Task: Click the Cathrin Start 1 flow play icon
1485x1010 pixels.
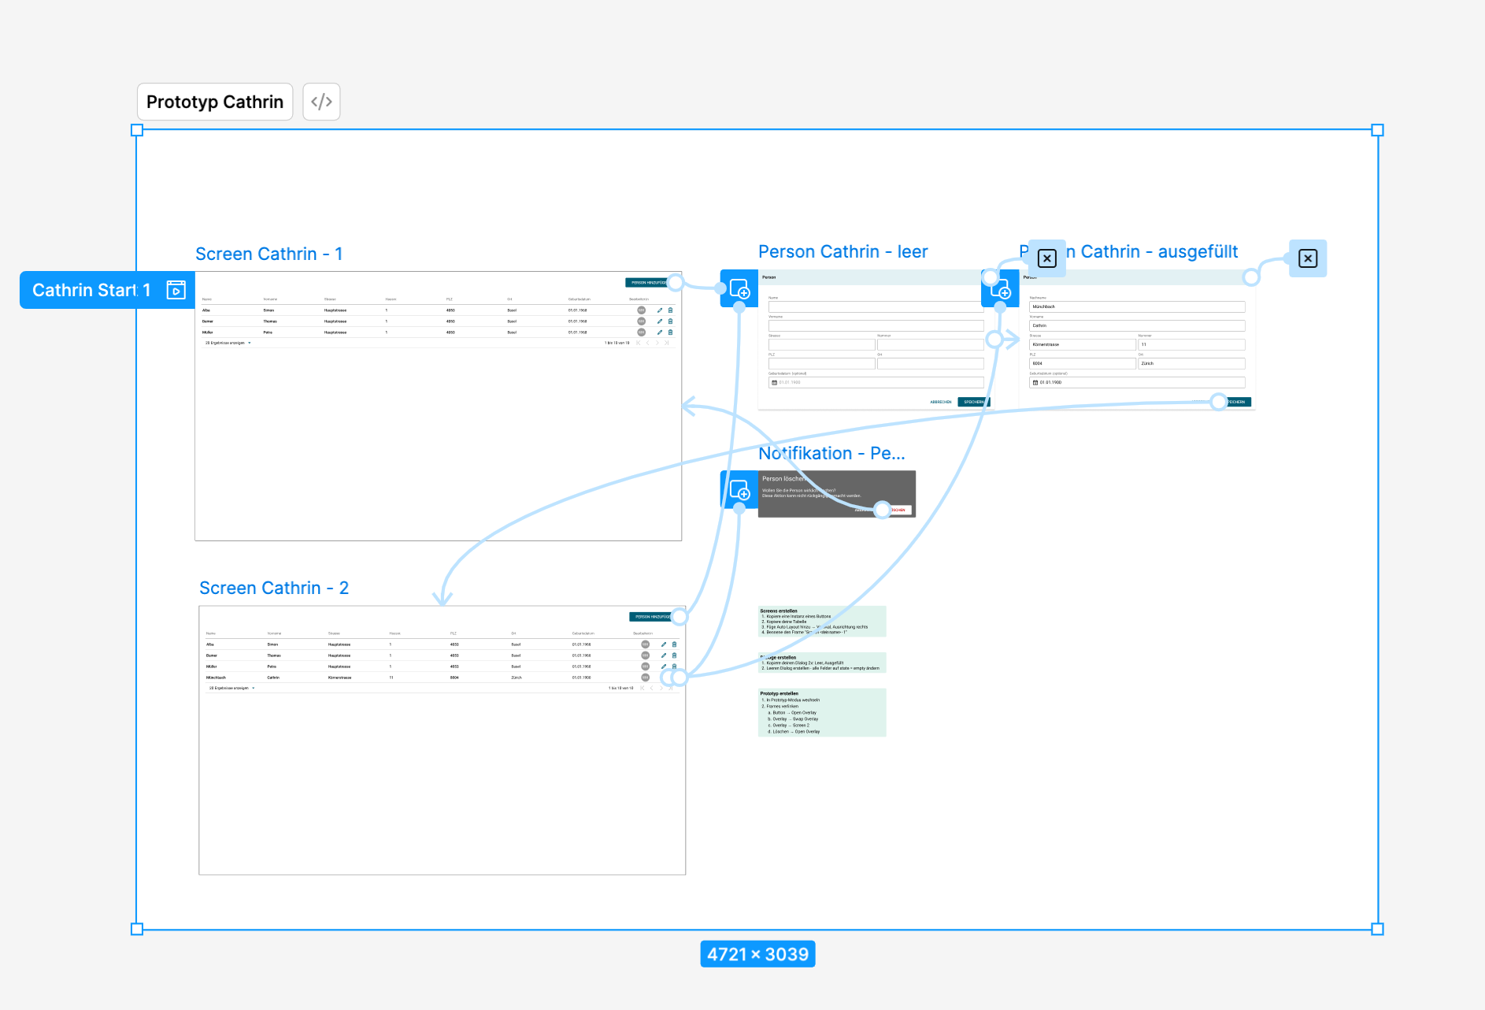Action: [x=176, y=290]
